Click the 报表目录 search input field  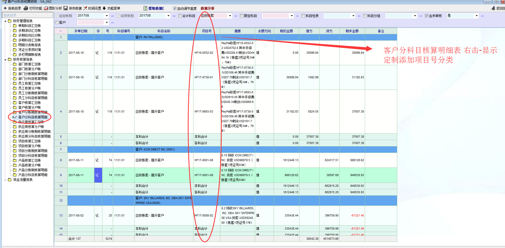coord(28,15)
